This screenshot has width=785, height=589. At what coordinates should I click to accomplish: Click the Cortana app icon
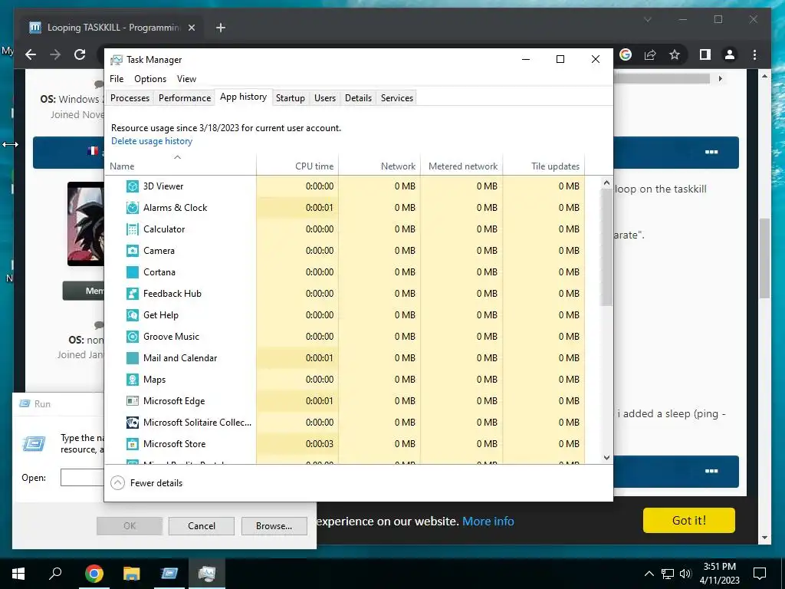(x=132, y=272)
